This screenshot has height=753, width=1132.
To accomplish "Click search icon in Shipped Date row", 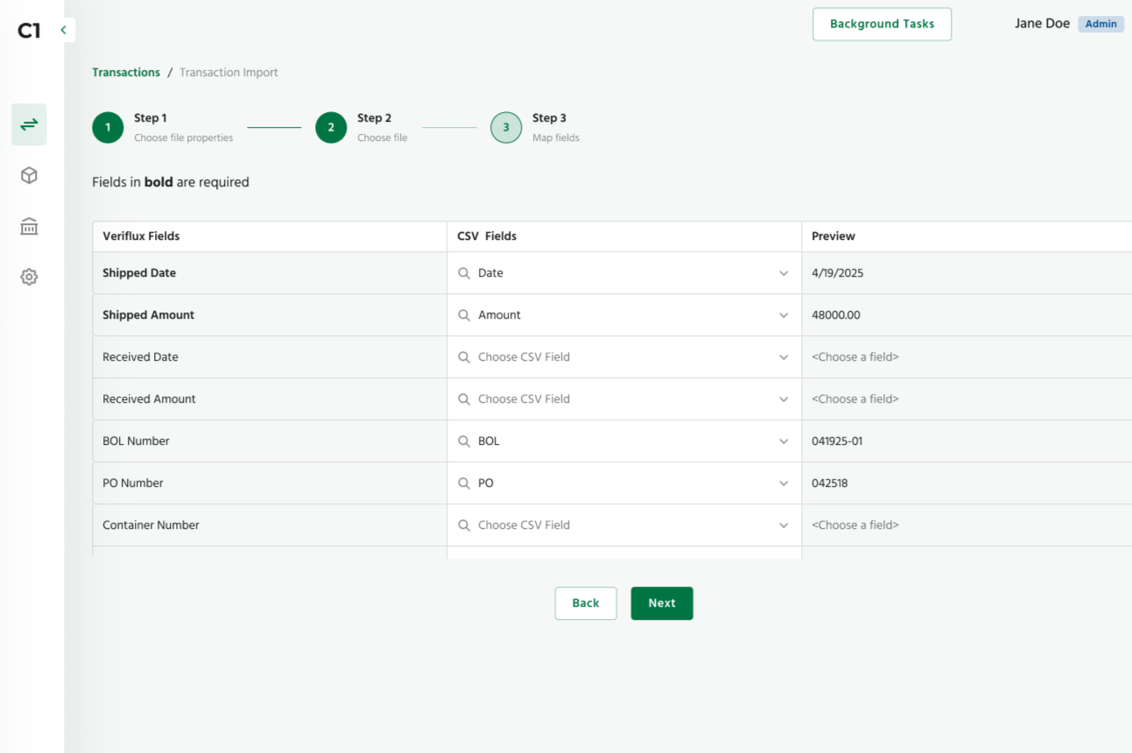I will click(x=464, y=273).
